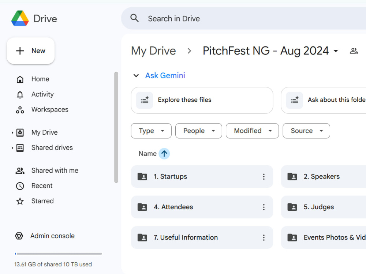Image resolution: width=366 pixels, height=274 pixels.
Task: Open the Admin console link
Action: pos(52,236)
